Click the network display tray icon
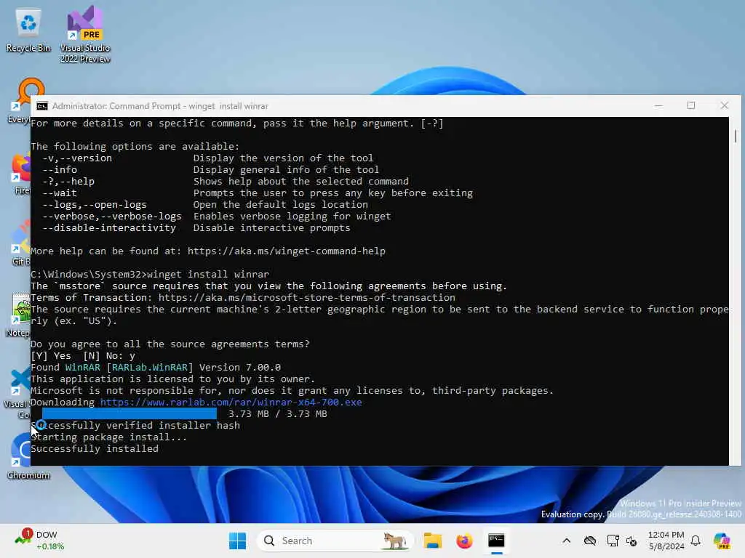This screenshot has width=745, height=558. 613,541
